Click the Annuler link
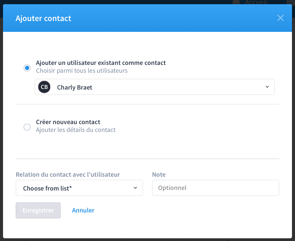This screenshot has width=295, height=241. [x=83, y=210]
